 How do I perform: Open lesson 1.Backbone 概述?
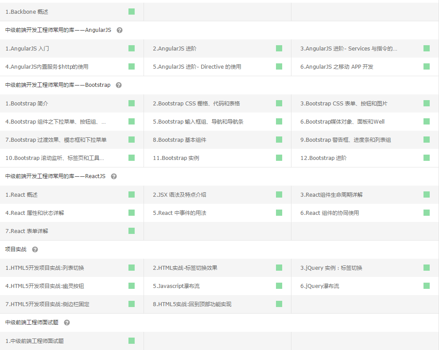(27, 12)
